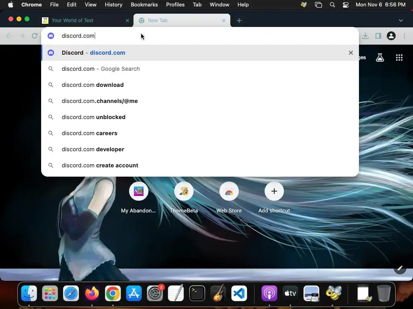Image resolution: width=413 pixels, height=309 pixels.
Task: Click the Spotlight search icon in menu bar
Action: [x=332, y=5]
